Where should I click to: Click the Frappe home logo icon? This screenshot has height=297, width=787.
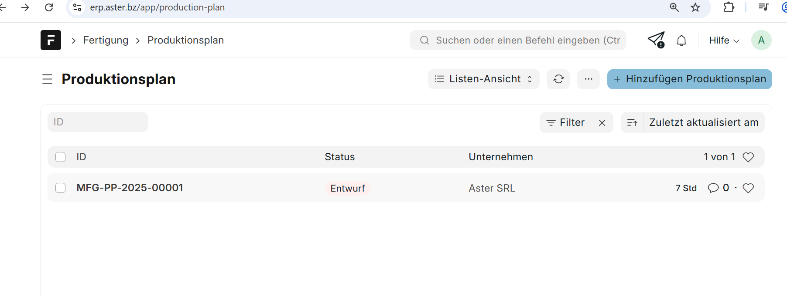pos(51,40)
